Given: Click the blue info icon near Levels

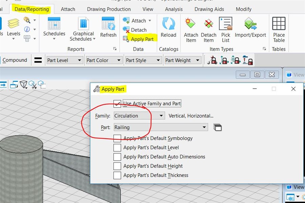Looking at the screenshot, I should pos(27,29).
